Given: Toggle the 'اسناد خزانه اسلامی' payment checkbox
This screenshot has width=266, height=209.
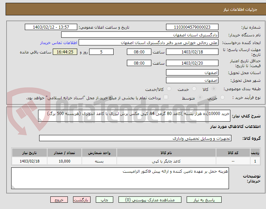Looking at the screenshot, I should click(x=166, y=97).
